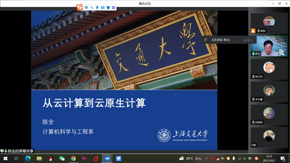Open the Sogou toolbox grid icon
The width and height of the screenshot is (290, 163).
pyautogui.click(x=113, y=8)
